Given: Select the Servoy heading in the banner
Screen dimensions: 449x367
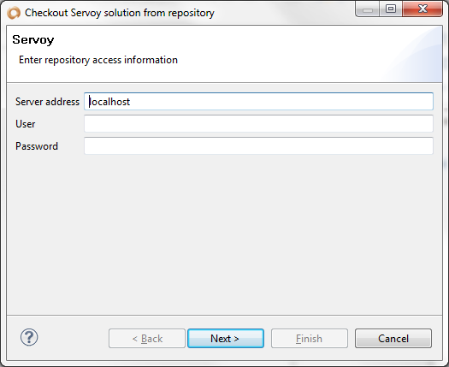Looking at the screenshot, I should (x=33, y=40).
